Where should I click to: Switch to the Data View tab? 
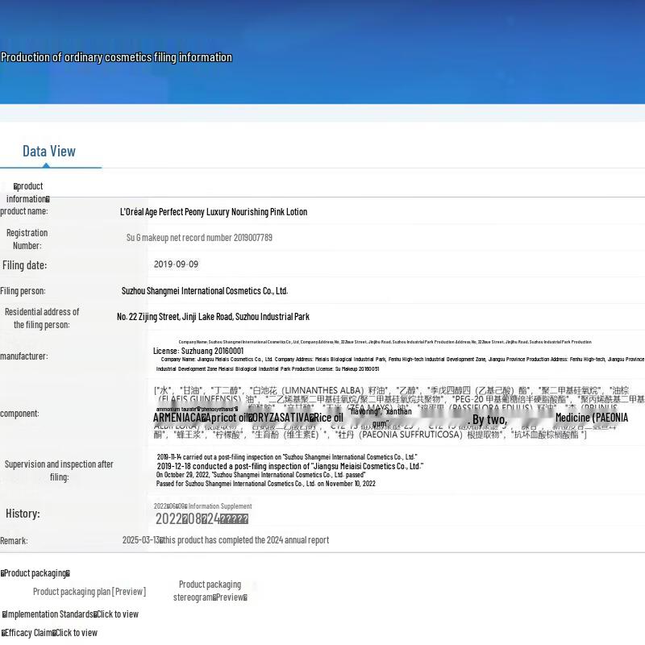[x=49, y=152]
